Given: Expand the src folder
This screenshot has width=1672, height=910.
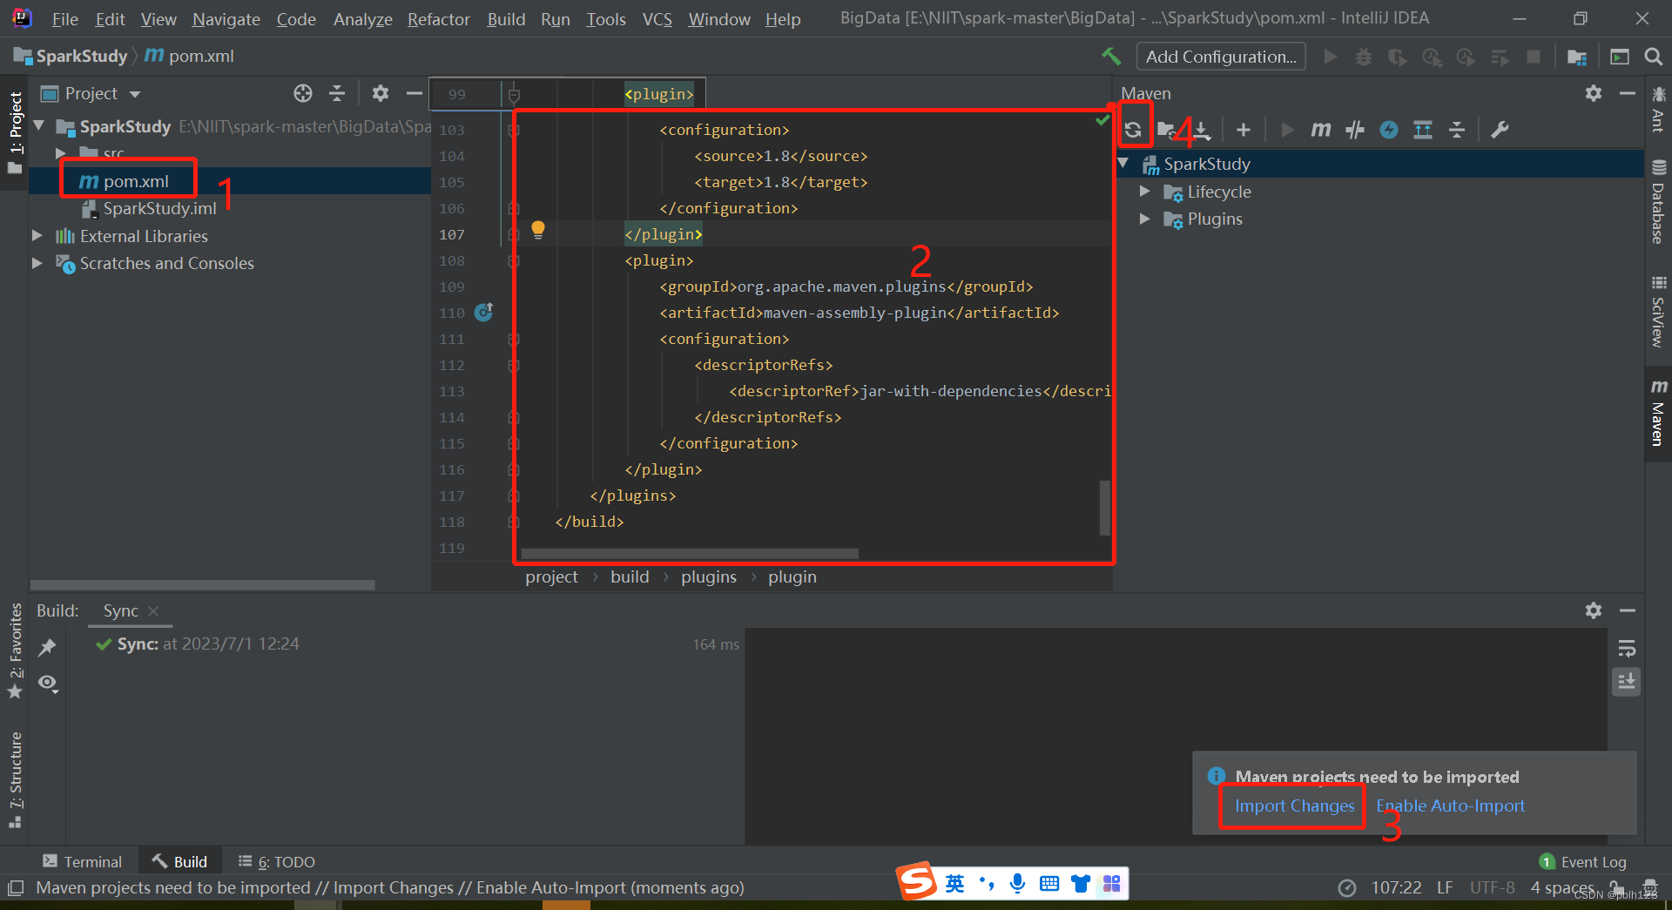Looking at the screenshot, I should pyautogui.click(x=61, y=153).
